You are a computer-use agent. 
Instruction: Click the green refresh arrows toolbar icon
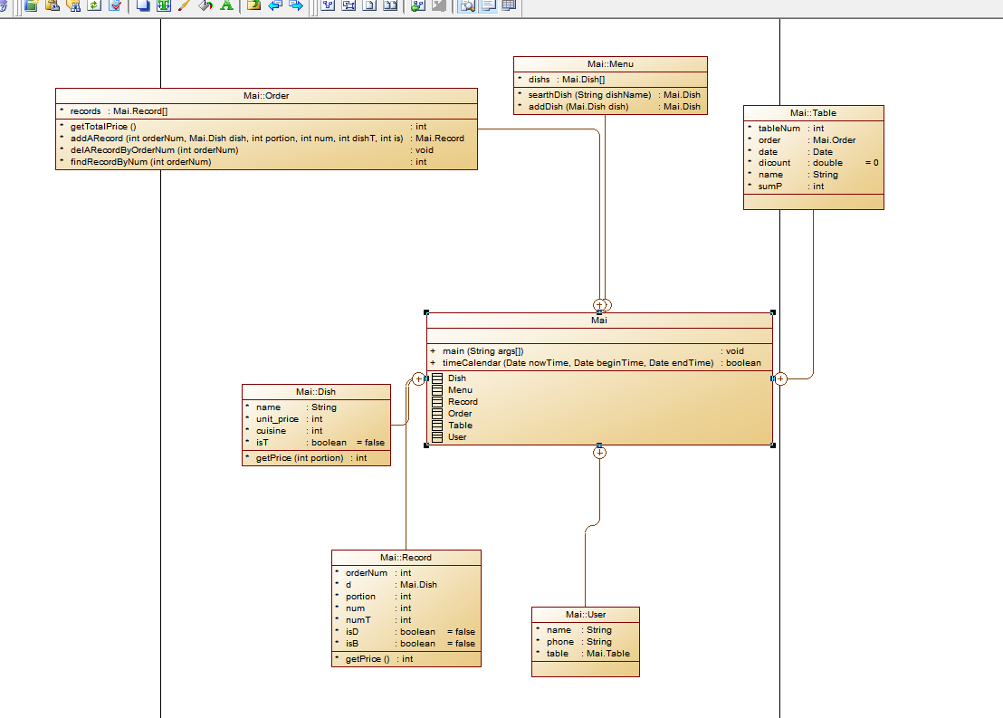[94, 5]
